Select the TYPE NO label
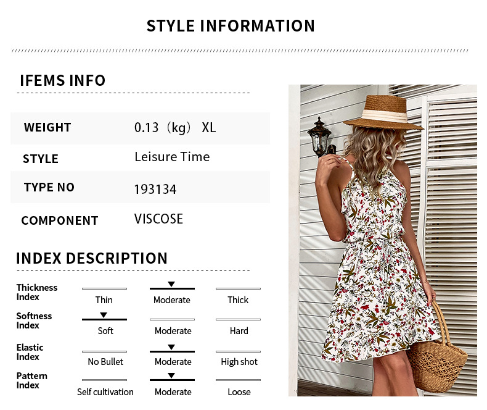487x410 pixels. coord(49,187)
